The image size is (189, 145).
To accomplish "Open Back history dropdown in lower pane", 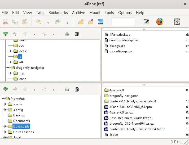I will tap(34, 90).
